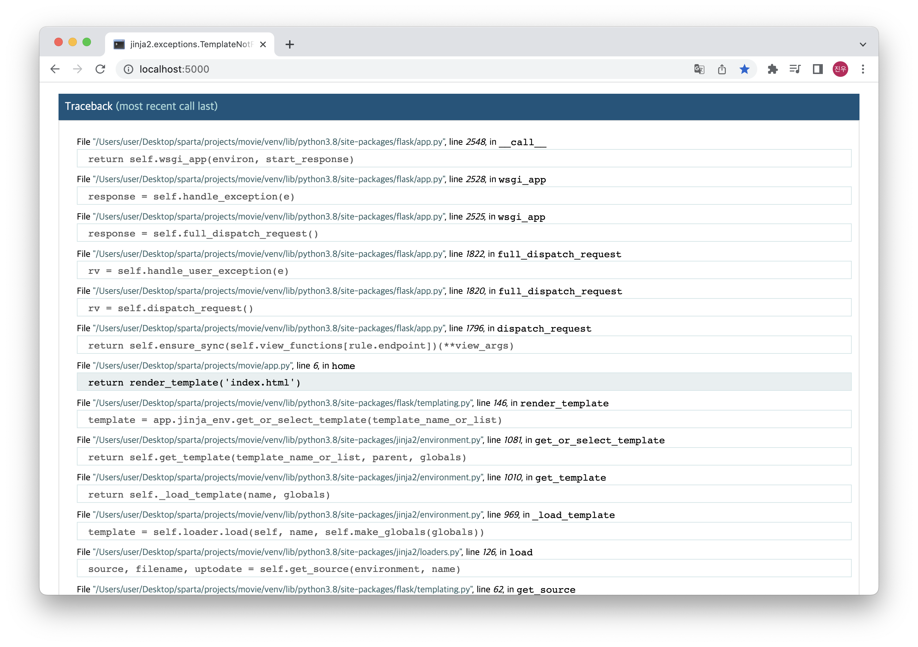Click the __call__ function name
Viewport: 918px width, 647px height.
point(522,142)
